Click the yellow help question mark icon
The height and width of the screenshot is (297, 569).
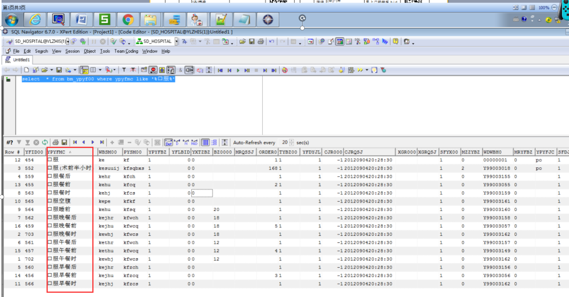coord(395,41)
